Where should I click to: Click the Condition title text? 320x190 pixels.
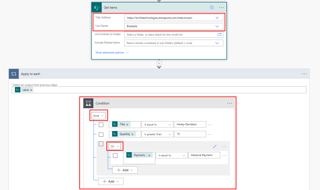pos(102,104)
